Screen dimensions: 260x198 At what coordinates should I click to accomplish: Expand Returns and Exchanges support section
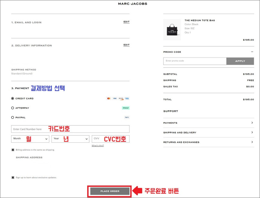click(209, 142)
